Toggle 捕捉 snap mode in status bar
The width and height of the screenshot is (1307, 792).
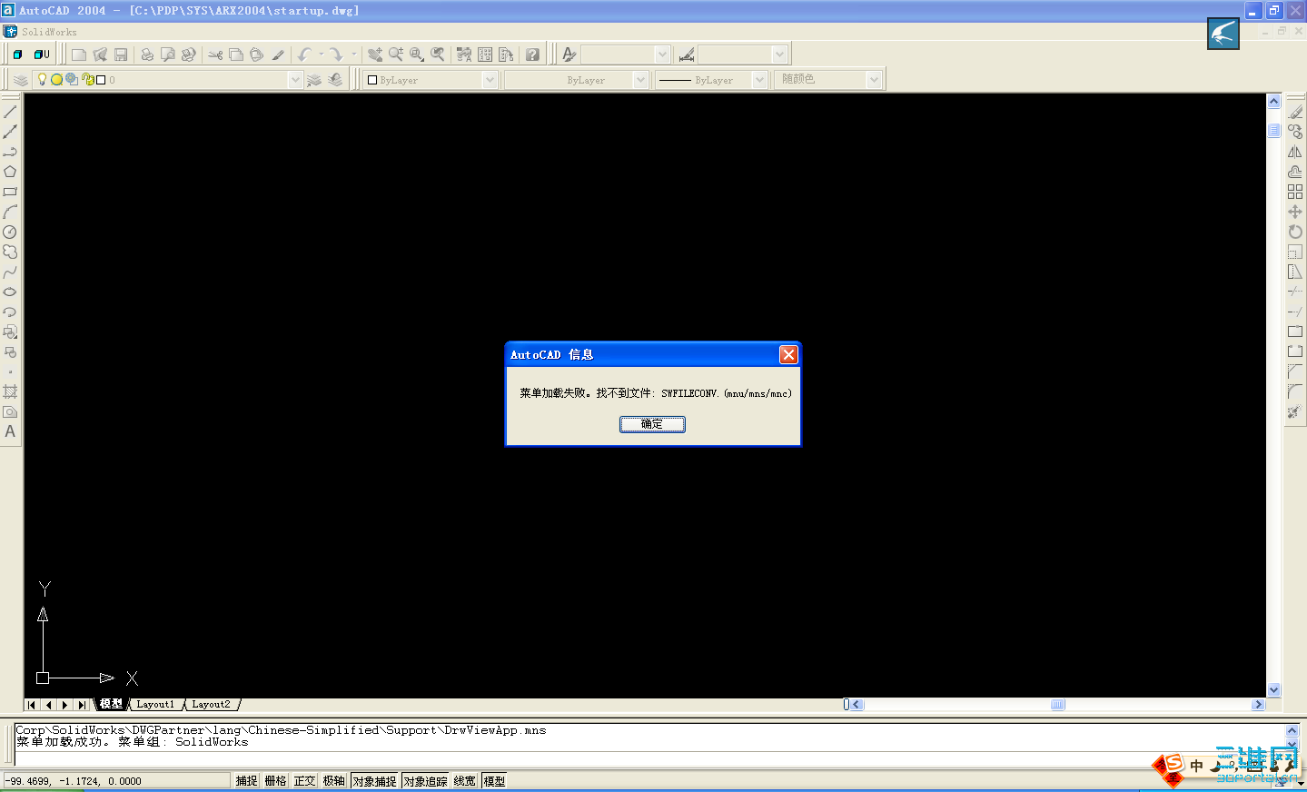point(246,781)
